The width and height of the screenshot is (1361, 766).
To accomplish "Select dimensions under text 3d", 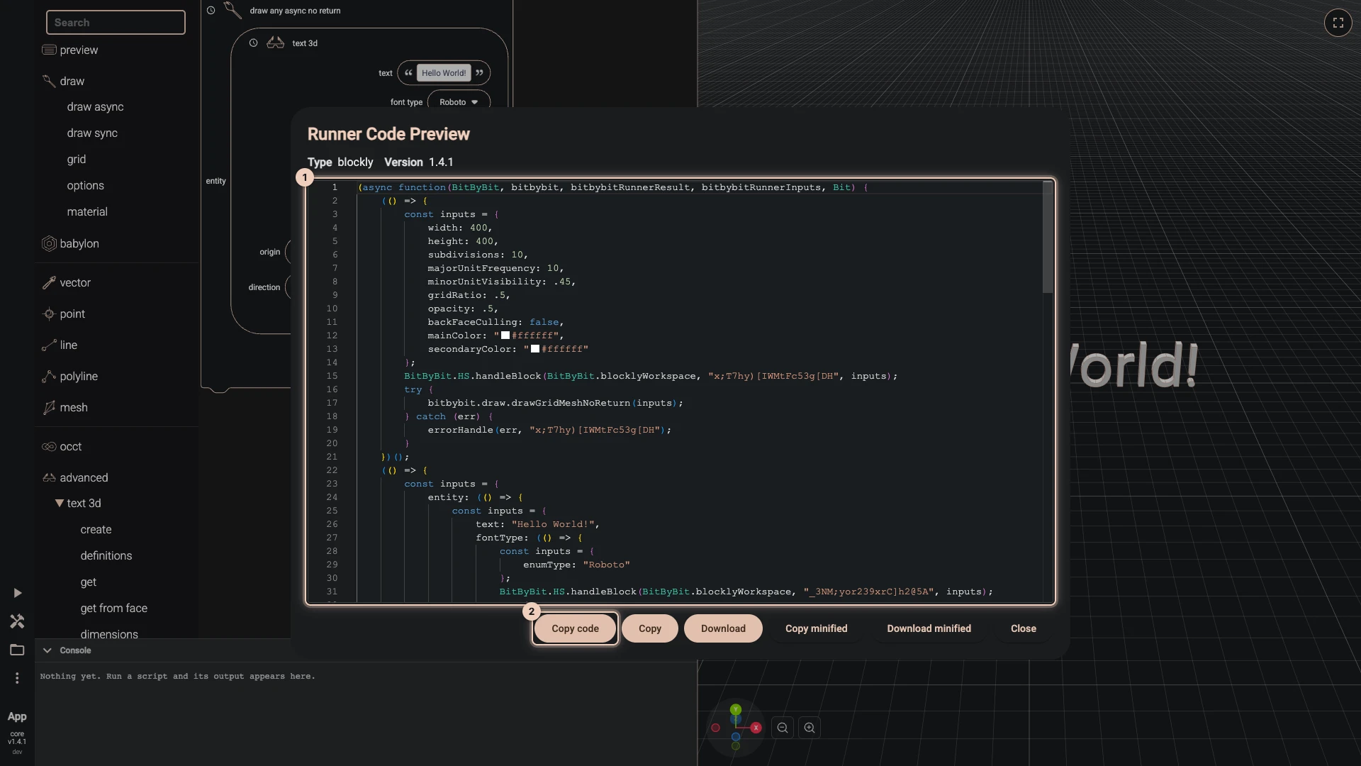I will [109, 634].
